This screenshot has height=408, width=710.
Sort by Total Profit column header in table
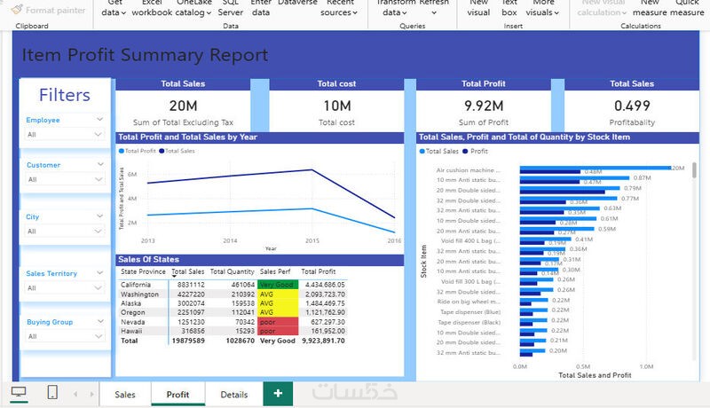coord(319,271)
